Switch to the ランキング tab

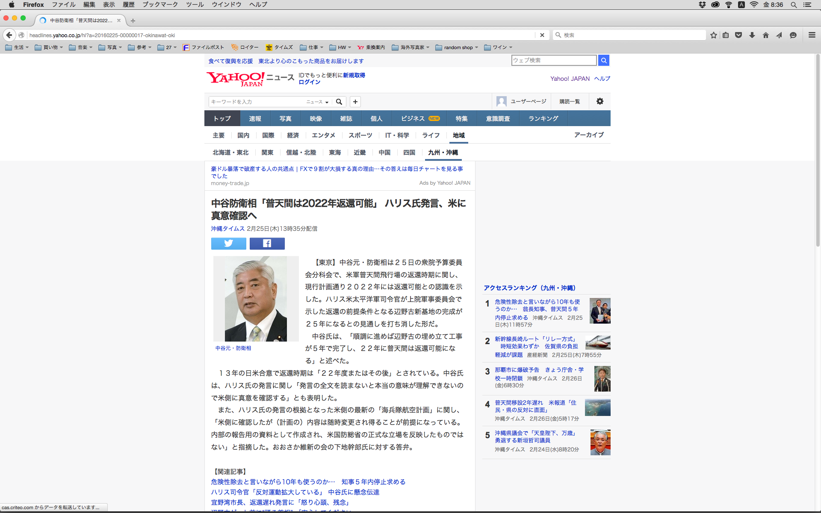(543, 118)
